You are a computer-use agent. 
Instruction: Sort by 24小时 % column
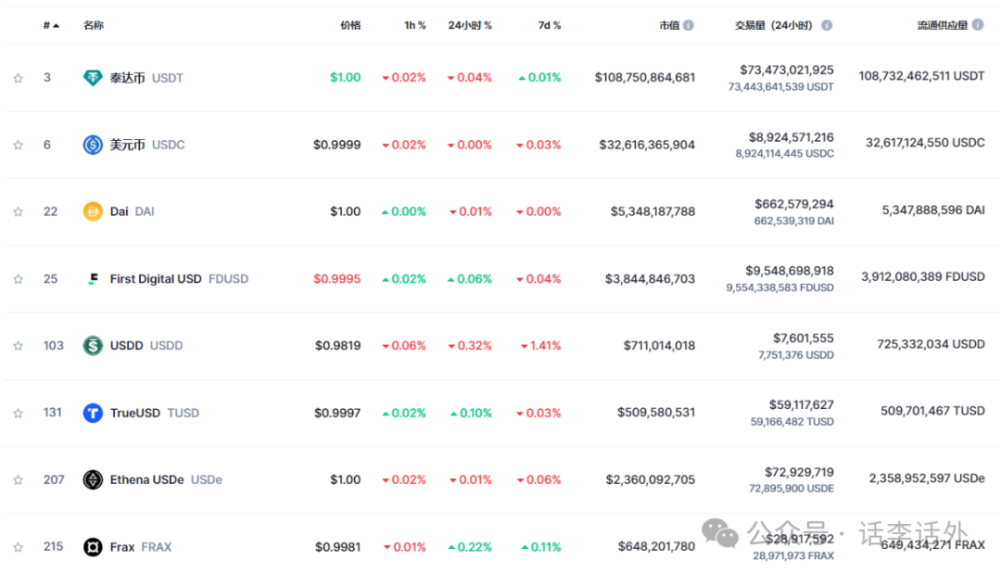coord(470,26)
